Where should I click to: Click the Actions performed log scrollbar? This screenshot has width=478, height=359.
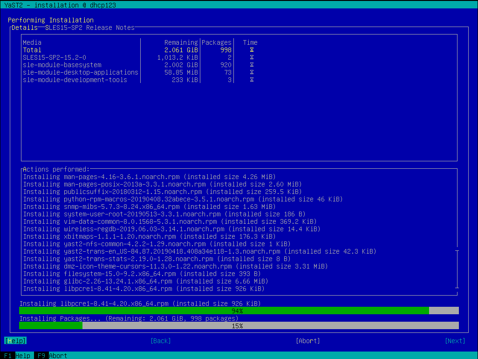457,269
